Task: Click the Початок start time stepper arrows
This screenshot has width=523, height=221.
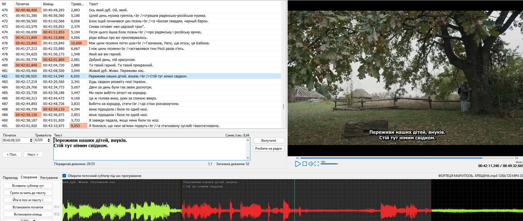Action: 31,140
